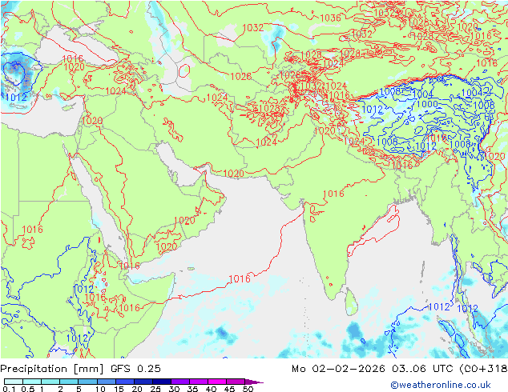
Task: Click the legend value '0.1'
Action: [x=9, y=389]
